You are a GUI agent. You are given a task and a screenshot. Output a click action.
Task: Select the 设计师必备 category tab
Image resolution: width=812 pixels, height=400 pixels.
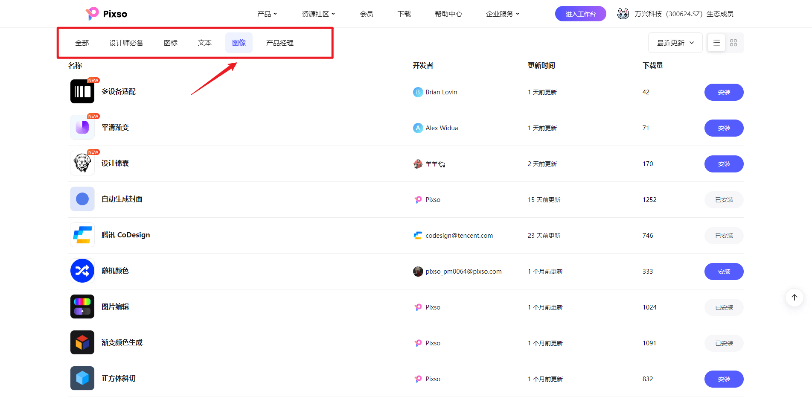click(126, 43)
